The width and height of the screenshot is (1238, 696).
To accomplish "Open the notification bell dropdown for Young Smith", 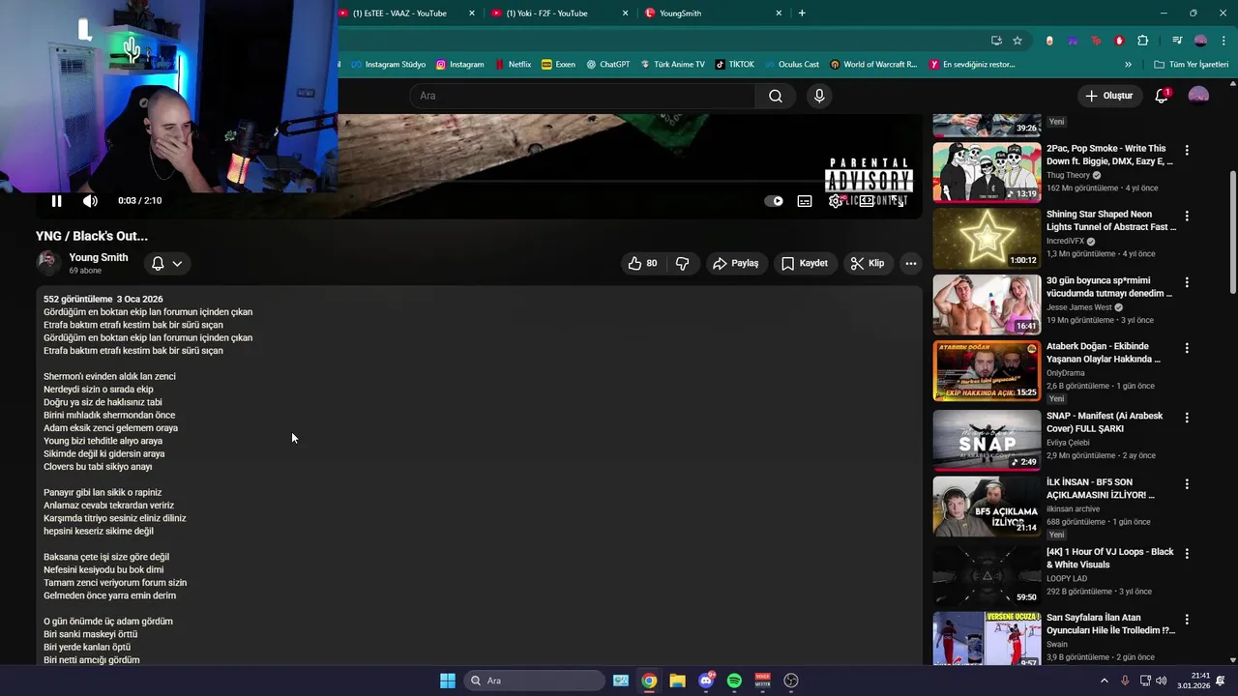I will tap(166, 263).
